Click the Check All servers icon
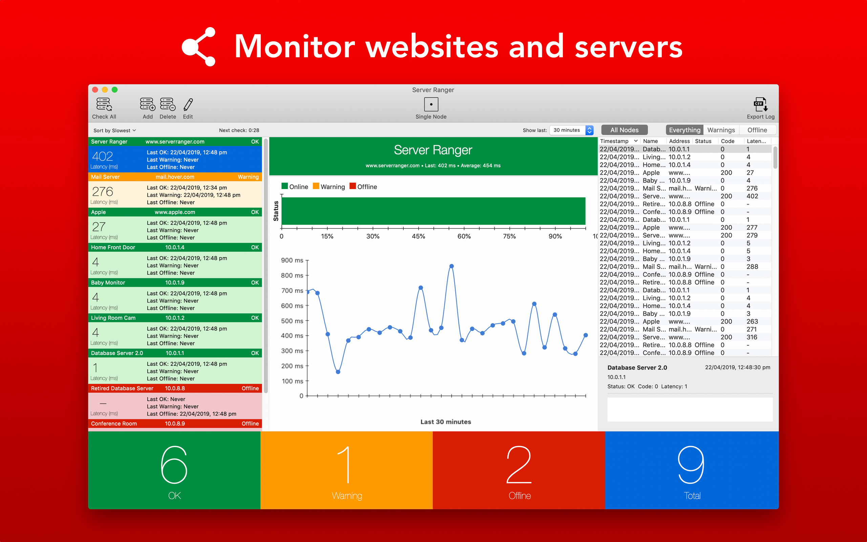 tap(104, 105)
